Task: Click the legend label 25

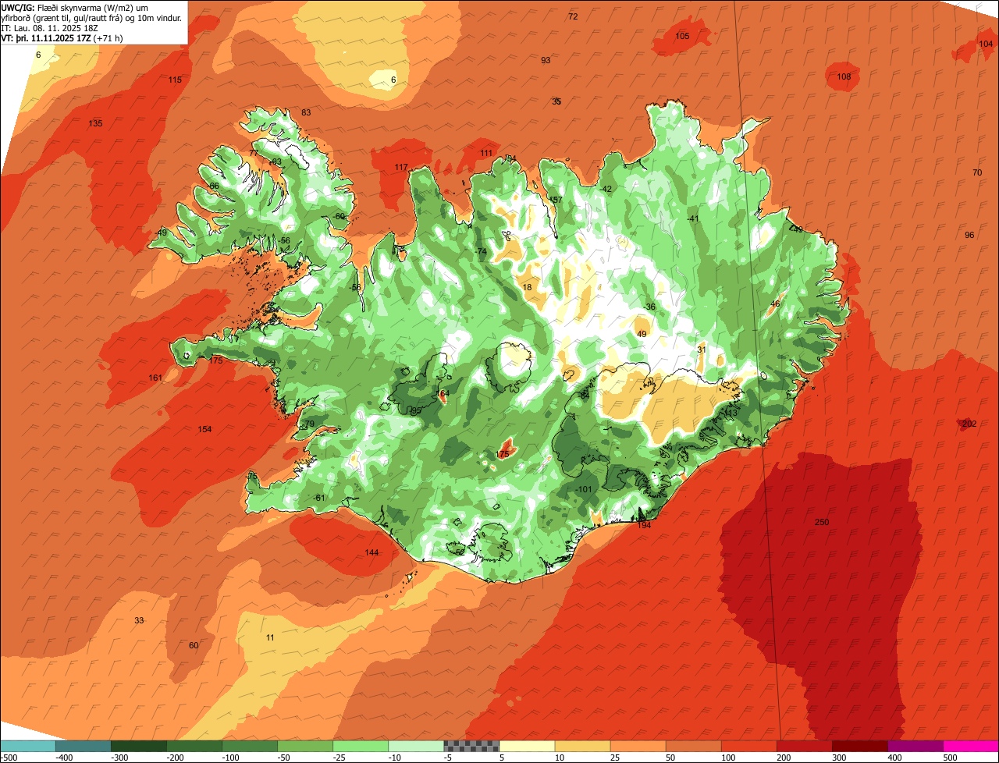Action: (x=616, y=758)
